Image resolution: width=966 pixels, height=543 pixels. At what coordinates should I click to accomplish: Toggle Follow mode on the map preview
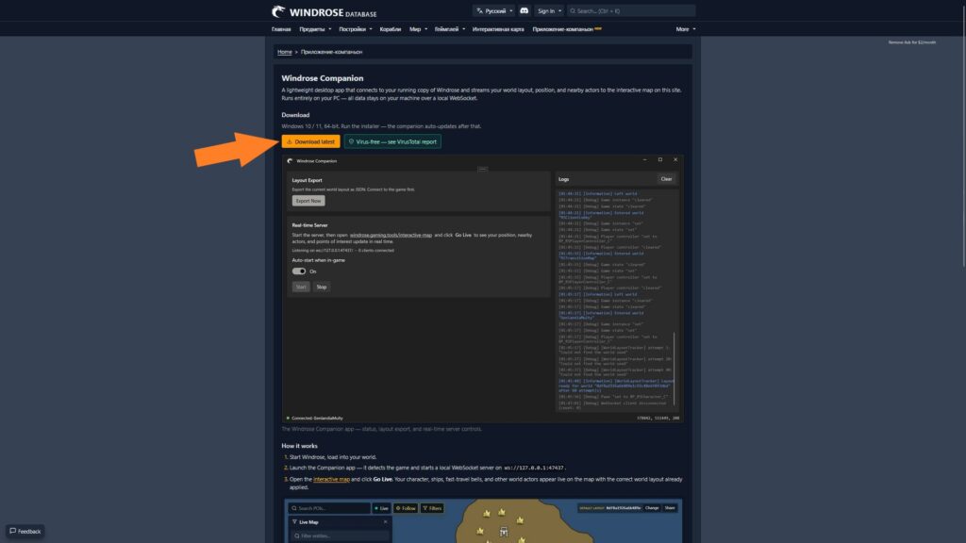[406, 508]
